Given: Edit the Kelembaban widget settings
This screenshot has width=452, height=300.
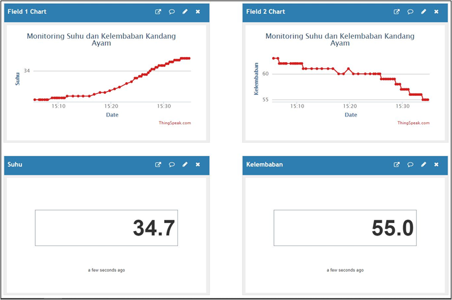Looking at the screenshot, I should click(x=424, y=165).
